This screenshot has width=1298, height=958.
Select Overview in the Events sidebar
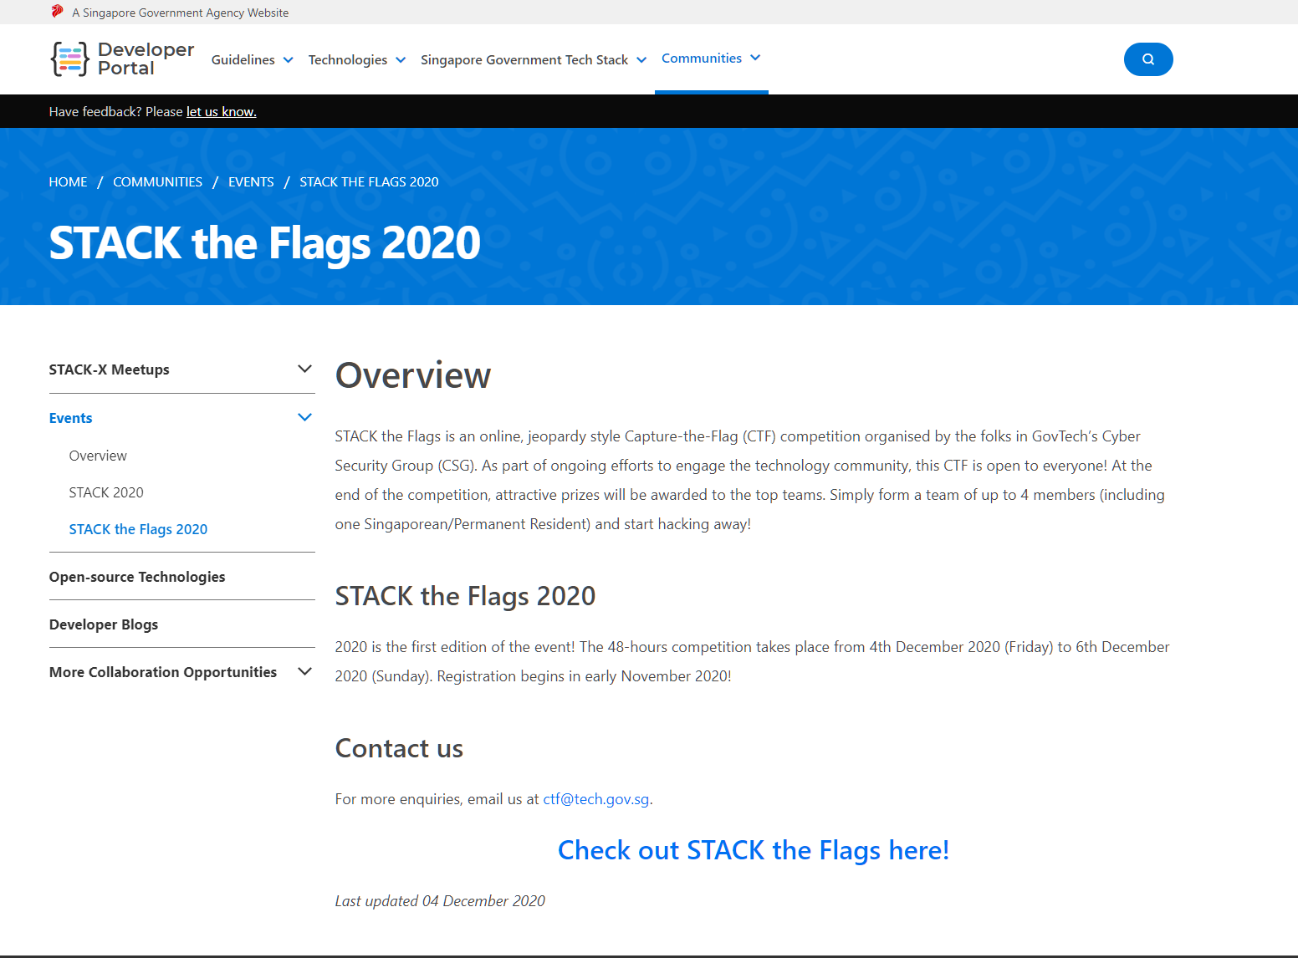pos(98,456)
